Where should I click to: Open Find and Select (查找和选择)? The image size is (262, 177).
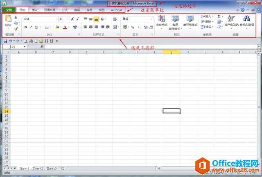click(247, 22)
